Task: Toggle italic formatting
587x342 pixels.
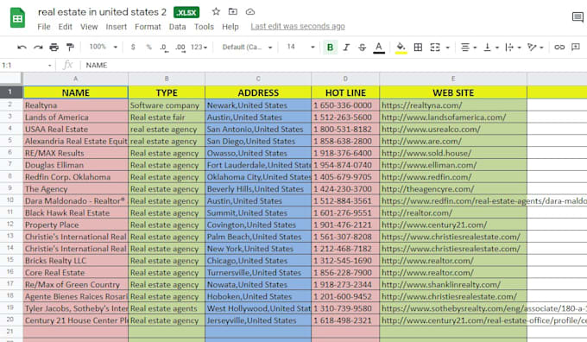Action: [346, 47]
